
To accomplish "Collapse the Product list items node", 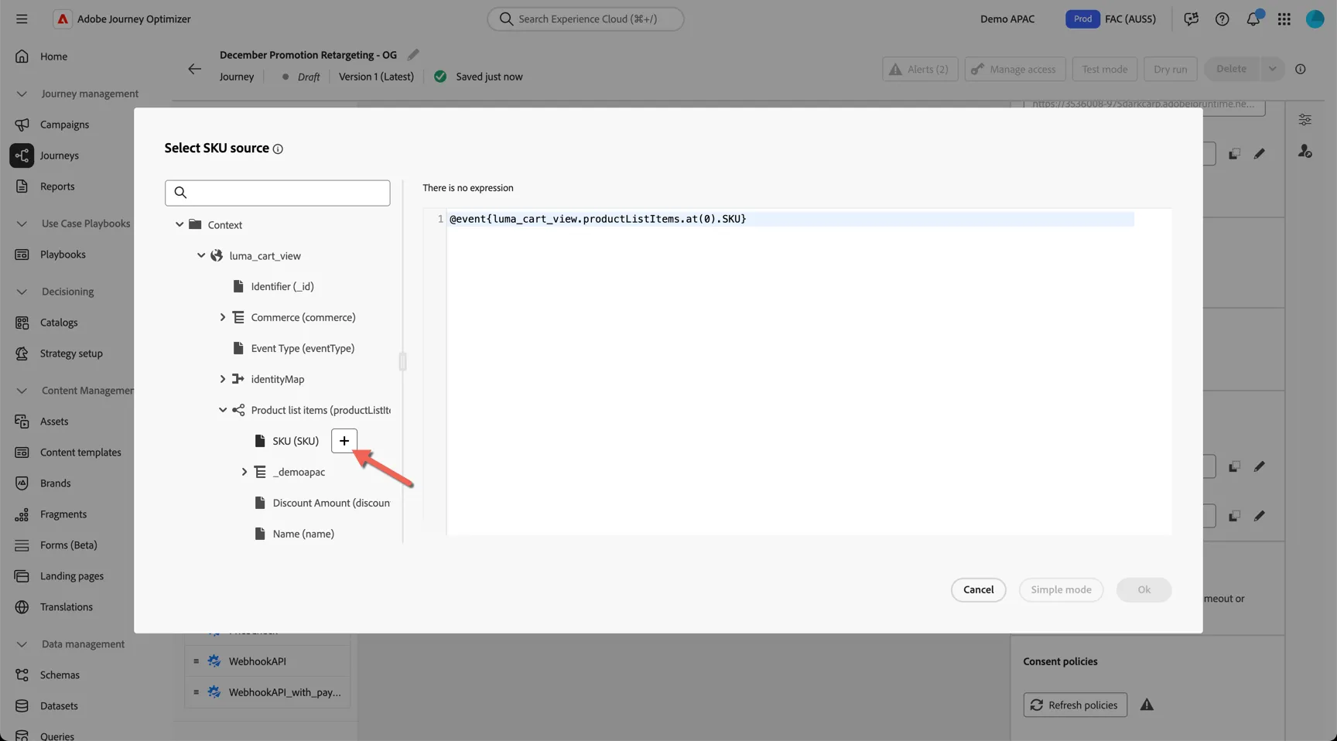I will [223, 410].
